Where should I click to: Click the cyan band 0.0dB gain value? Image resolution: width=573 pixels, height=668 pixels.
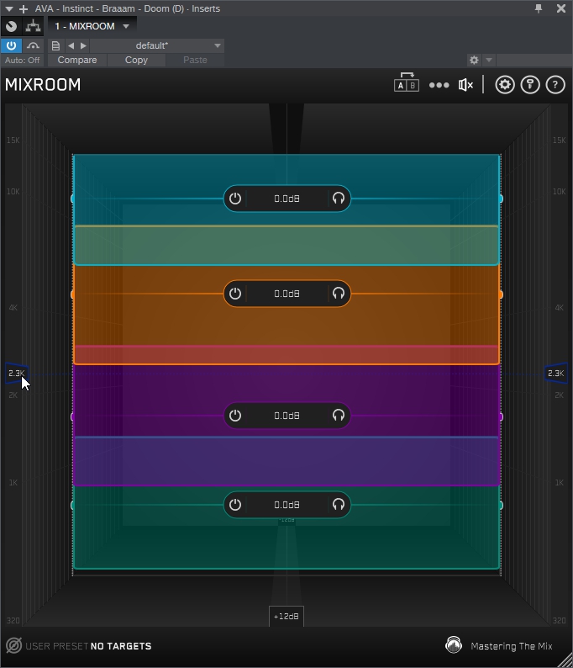tap(286, 199)
